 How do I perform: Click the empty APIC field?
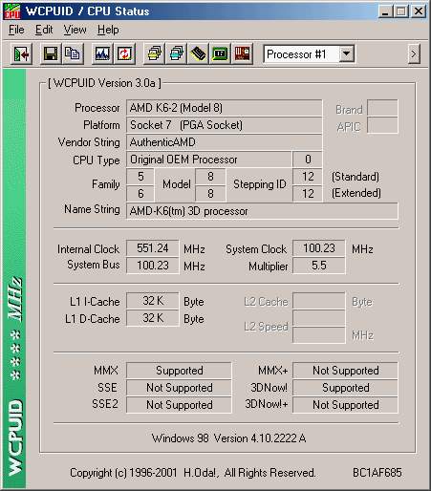point(382,125)
